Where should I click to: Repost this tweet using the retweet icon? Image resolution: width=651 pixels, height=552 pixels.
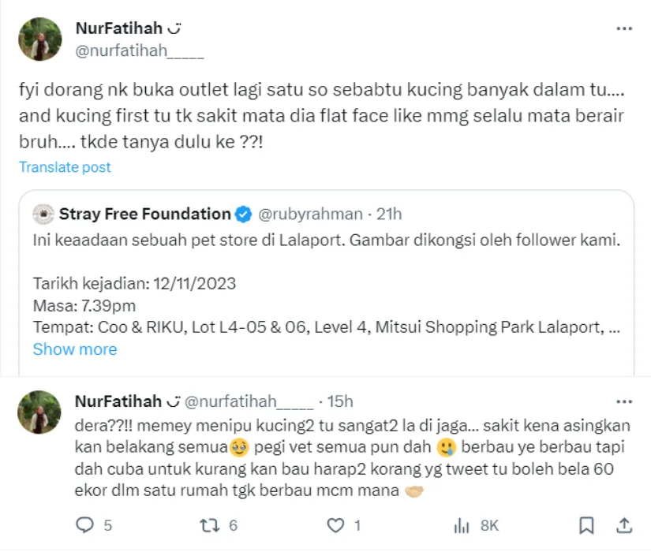[210, 524]
